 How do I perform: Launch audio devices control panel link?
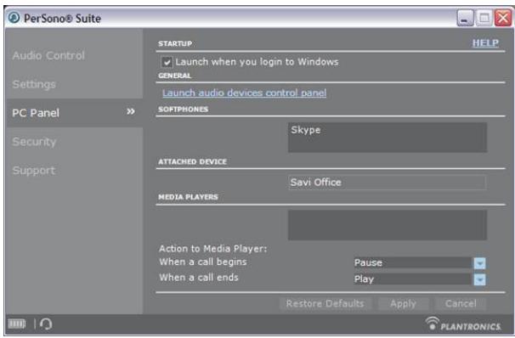click(x=245, y=93)
